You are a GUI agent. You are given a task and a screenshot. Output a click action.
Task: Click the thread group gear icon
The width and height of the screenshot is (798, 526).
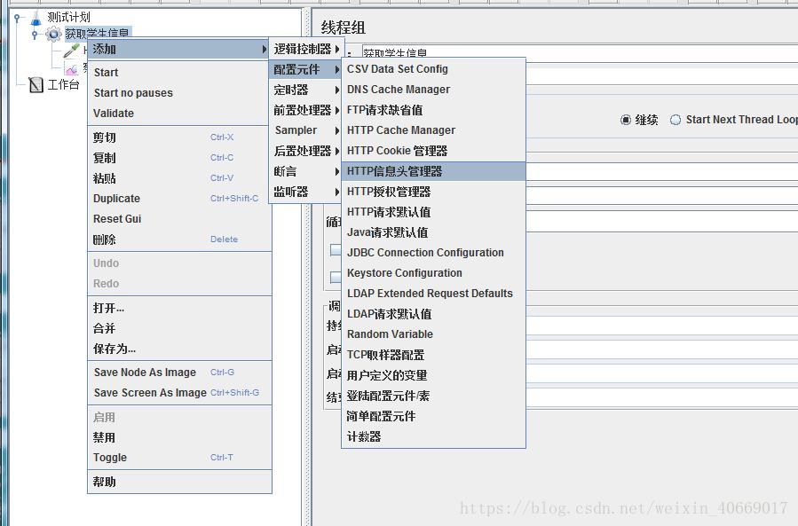coord(53,35)
